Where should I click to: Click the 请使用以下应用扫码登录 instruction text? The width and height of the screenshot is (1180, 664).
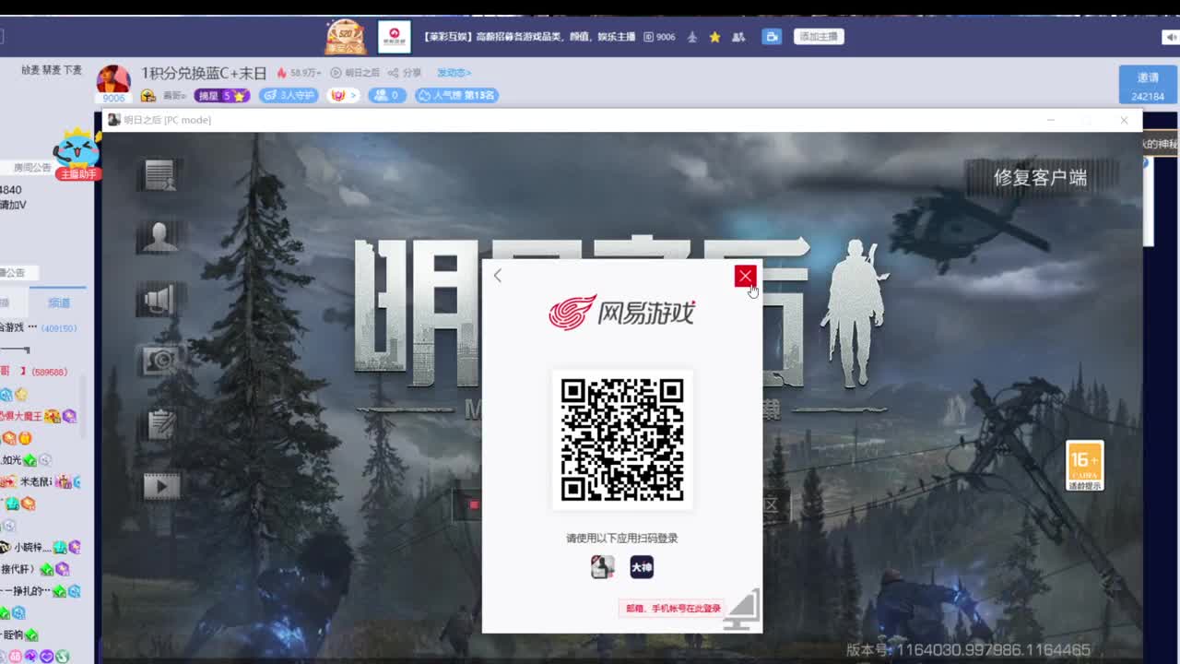click(x=622, y=539)
